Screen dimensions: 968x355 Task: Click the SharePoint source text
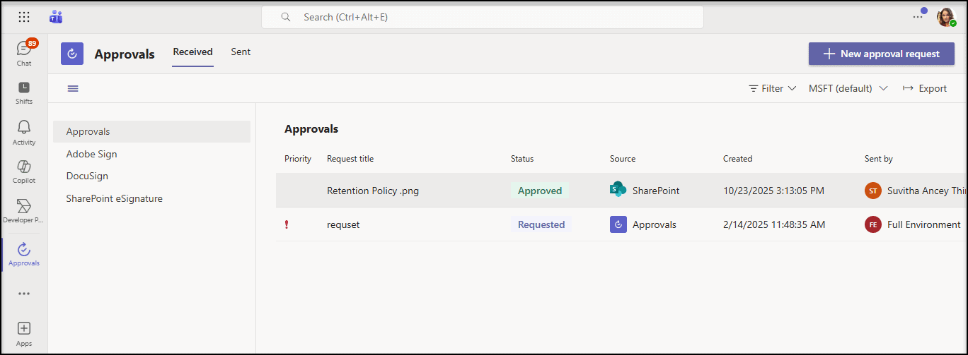pyautogui.click(x=656, y=191)
